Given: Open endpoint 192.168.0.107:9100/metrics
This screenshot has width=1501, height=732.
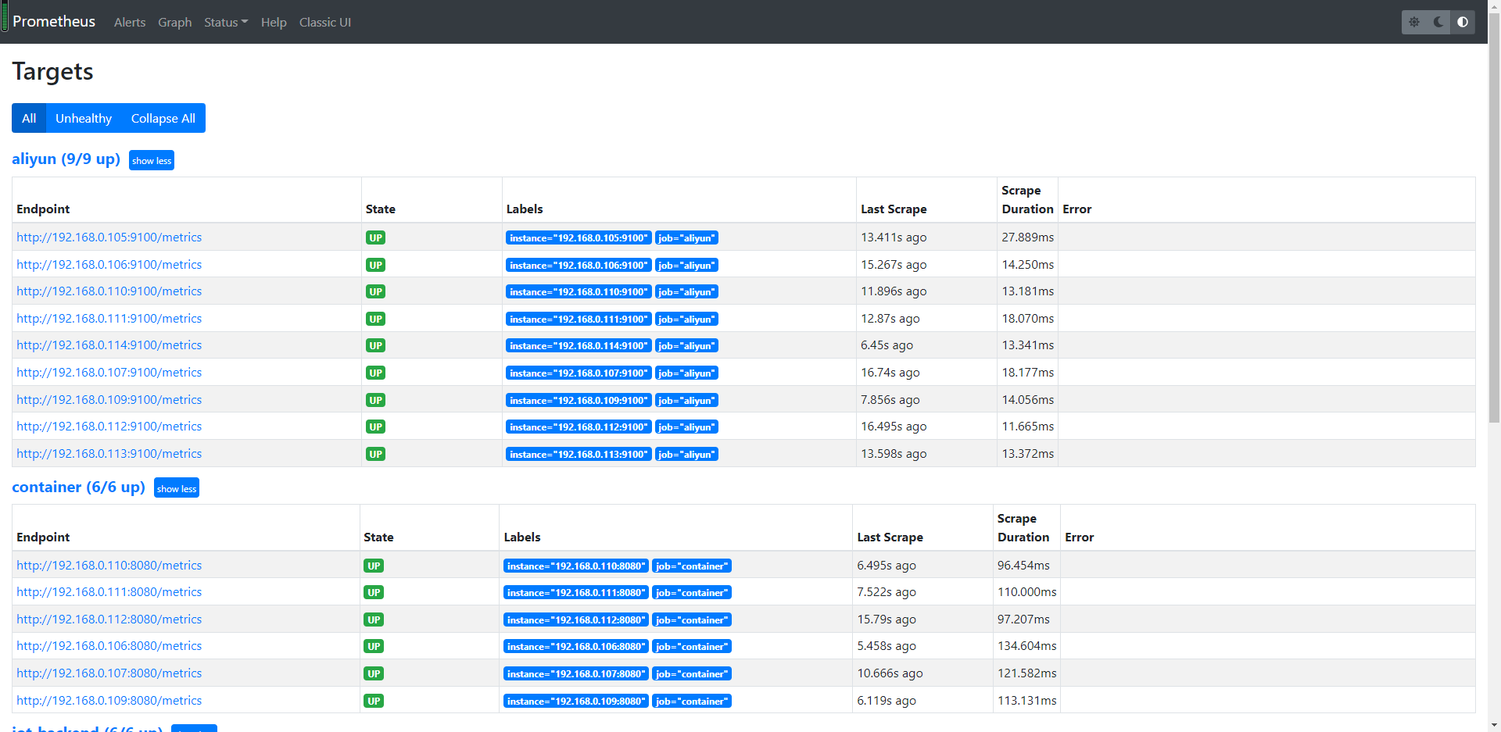Looking at the screenshot, I should coord(109,373).
